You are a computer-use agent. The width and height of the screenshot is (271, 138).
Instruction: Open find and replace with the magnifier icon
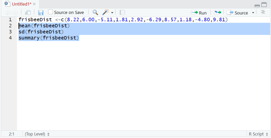[x=95, y=12]
